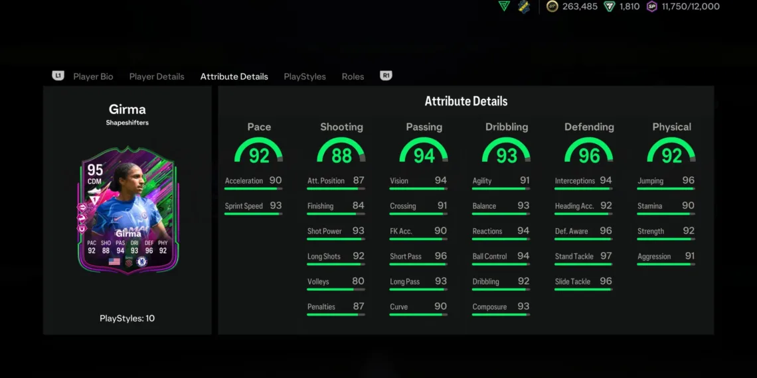Click the USA flag on player card
Image resolution: width=757 pixels, height=378 pixels.
pos(114,262)
